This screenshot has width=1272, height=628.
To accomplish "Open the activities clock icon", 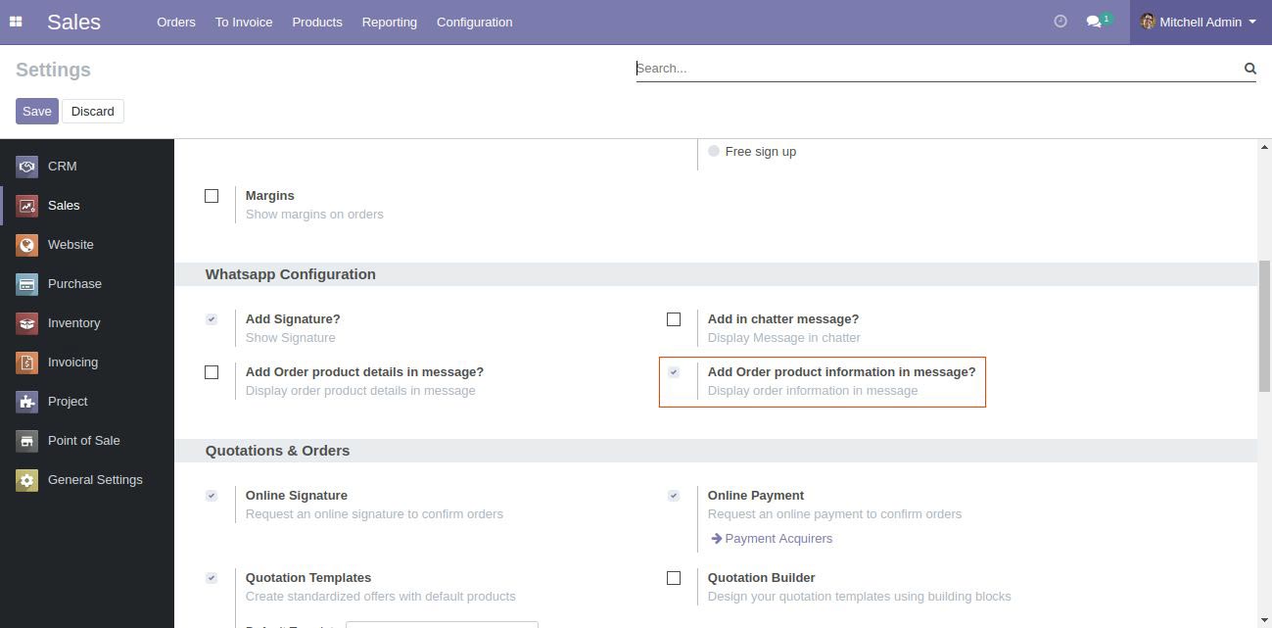I will click(1060, 22).
